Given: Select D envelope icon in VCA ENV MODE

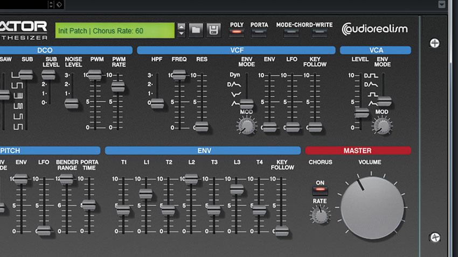Looking at the screenshot, I should pyautogui.click(x=371, y=84).
